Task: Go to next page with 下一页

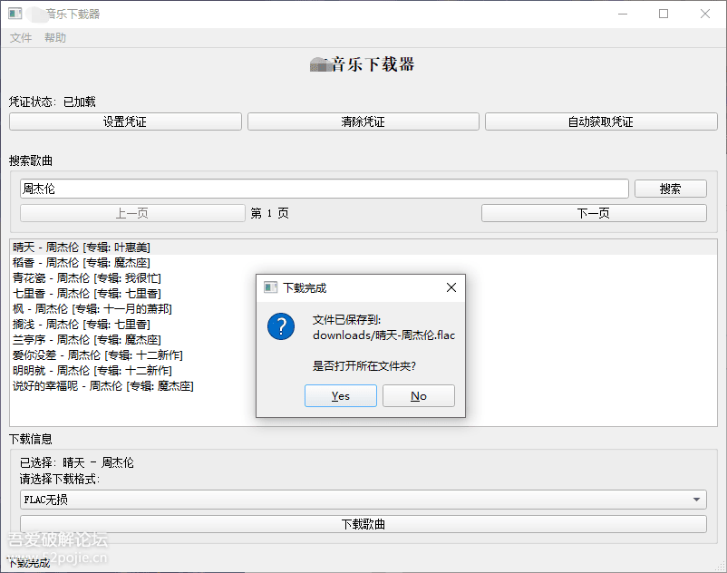Action: tap(594, 212)
